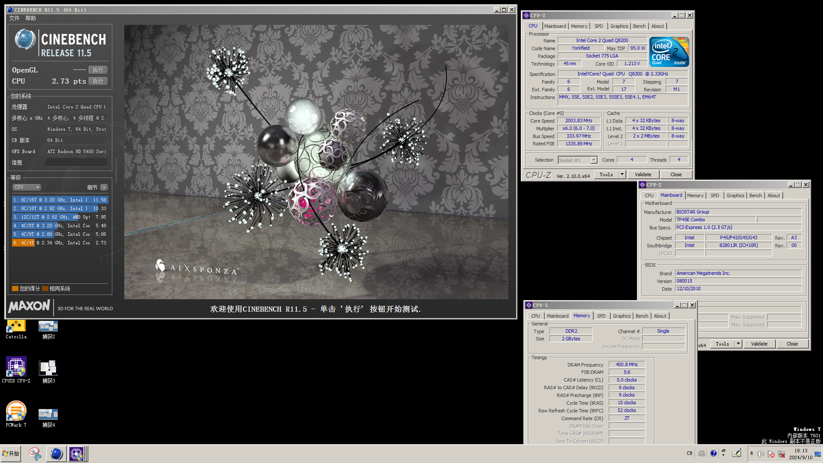Screen dimensions: 823x463
Task: Click the Intel Core 2 Quad logo in CPU-Z
Action: coord(669,52)
